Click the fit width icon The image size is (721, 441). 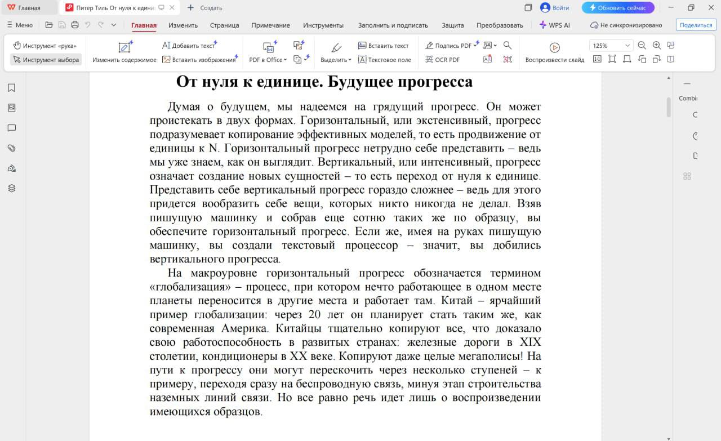(x=627, y=59)
